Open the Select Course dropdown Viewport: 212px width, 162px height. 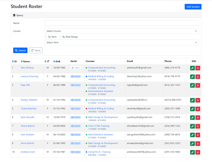[122, 31]
